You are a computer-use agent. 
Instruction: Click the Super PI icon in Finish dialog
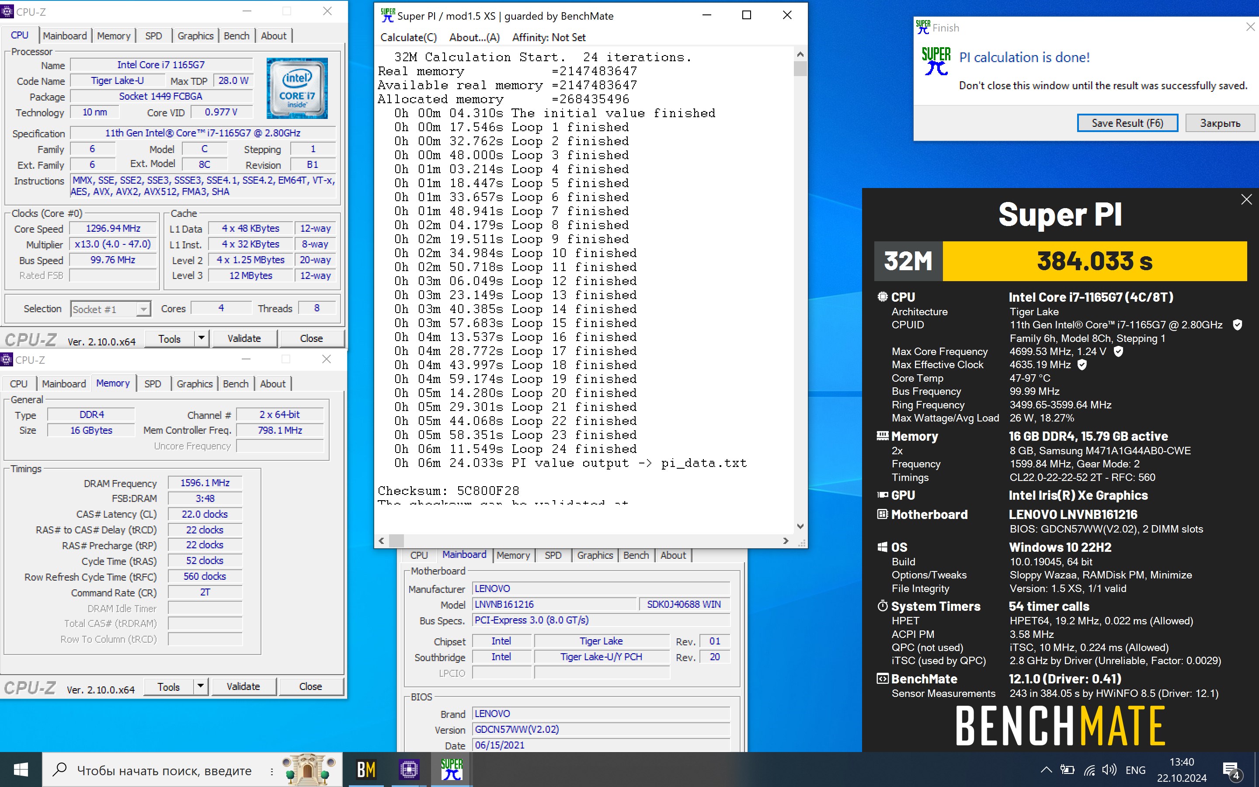(936, 61)
